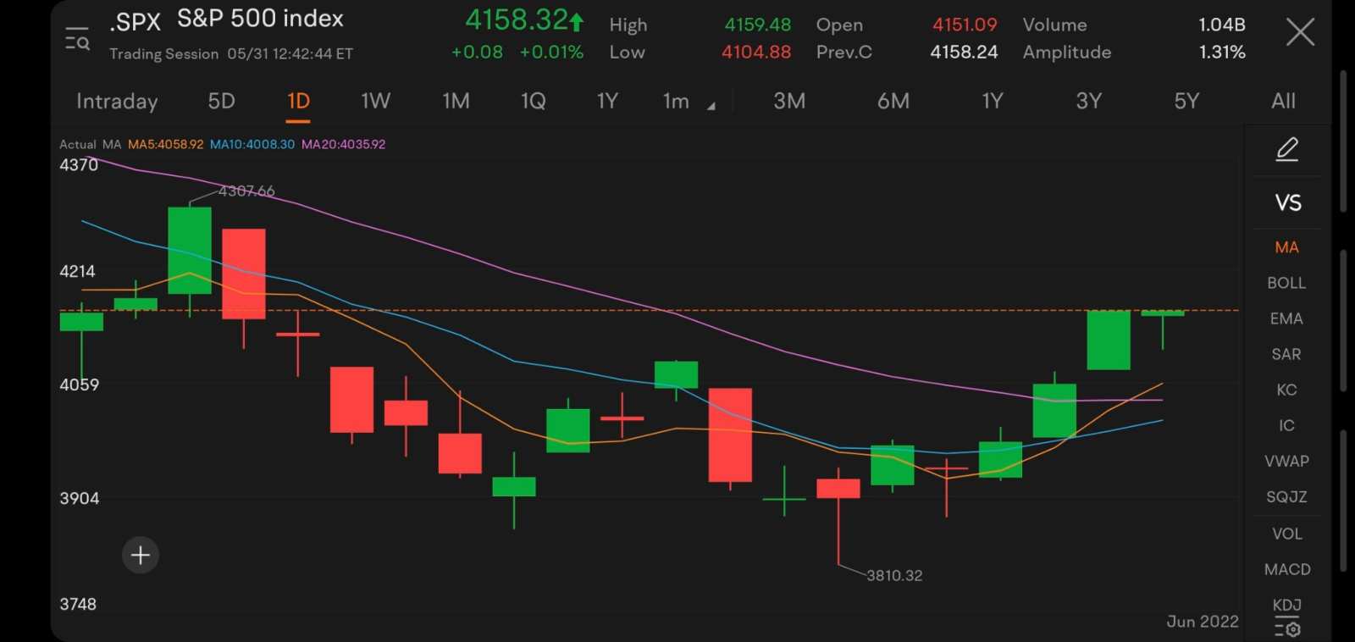Set chart range to 6M

(893, 102)
